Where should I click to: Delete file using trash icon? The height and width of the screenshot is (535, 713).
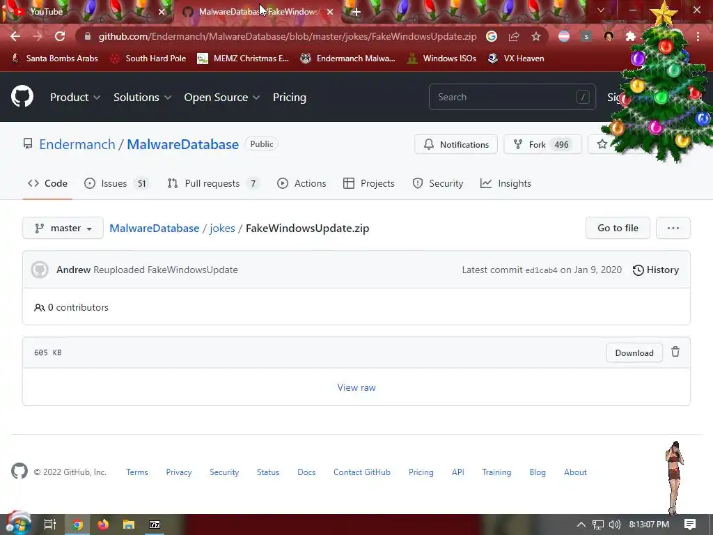[x=675, y=352]
